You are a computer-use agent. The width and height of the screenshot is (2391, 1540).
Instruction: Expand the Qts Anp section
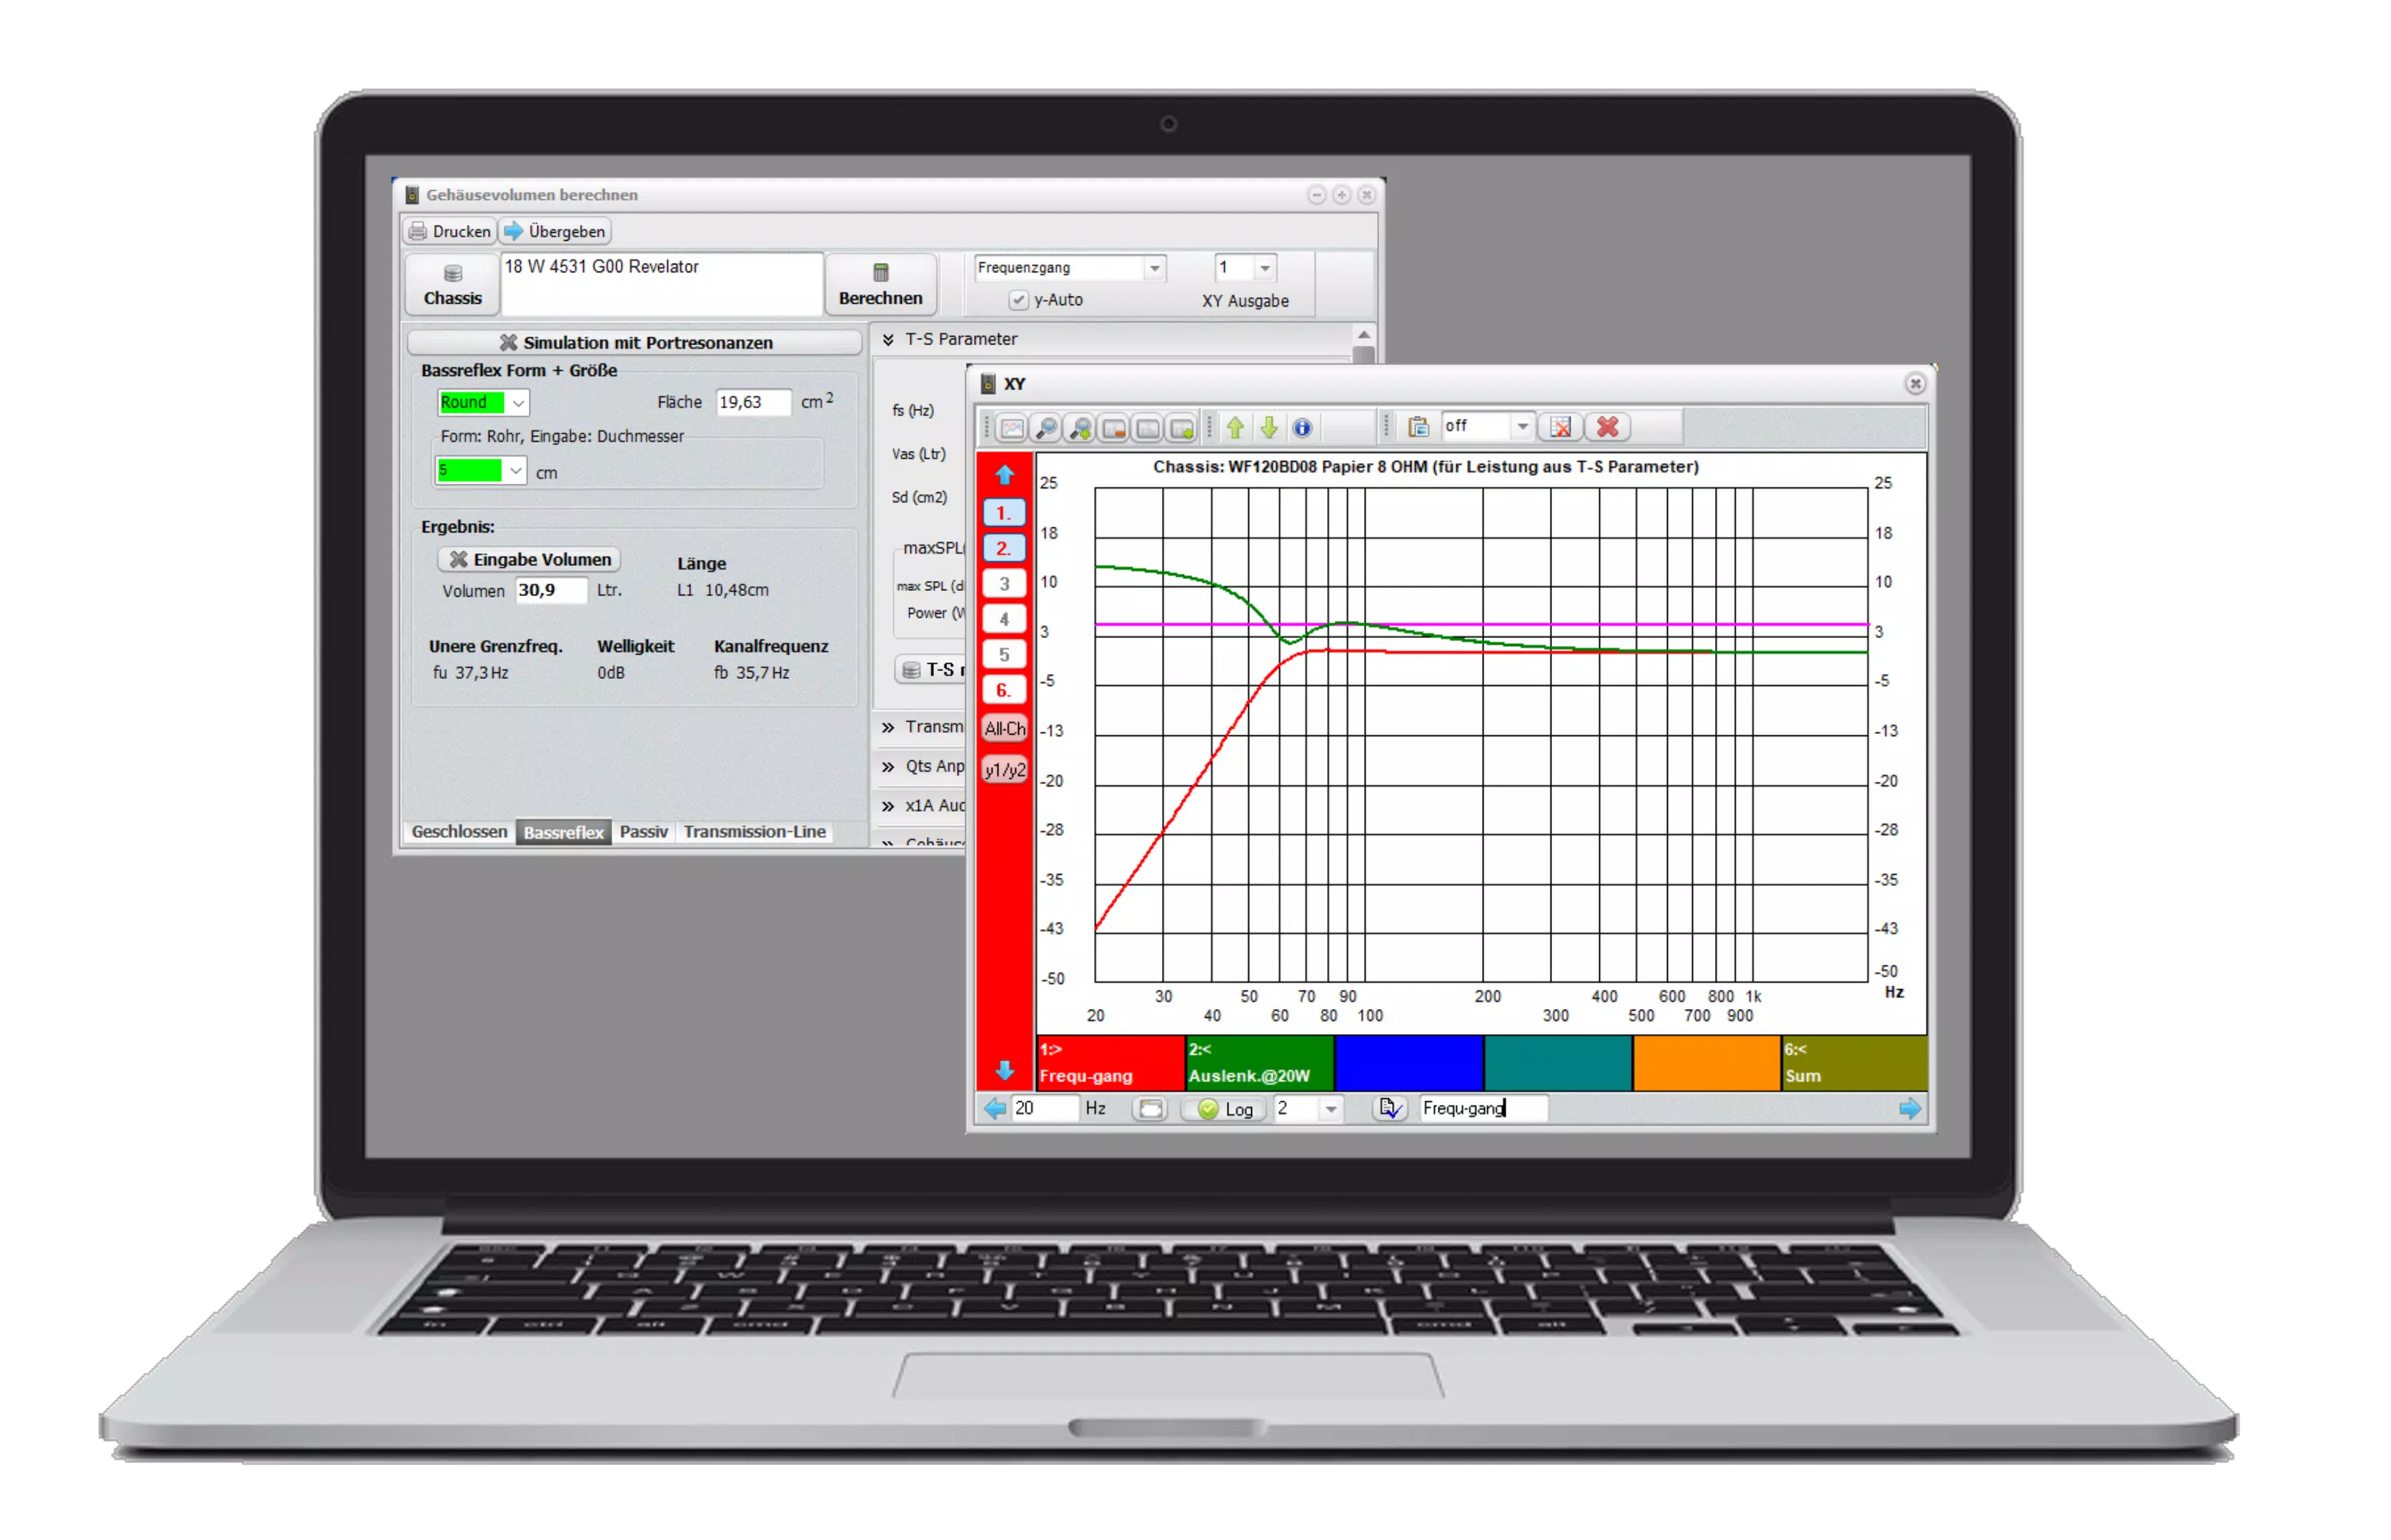click(888, 767)
